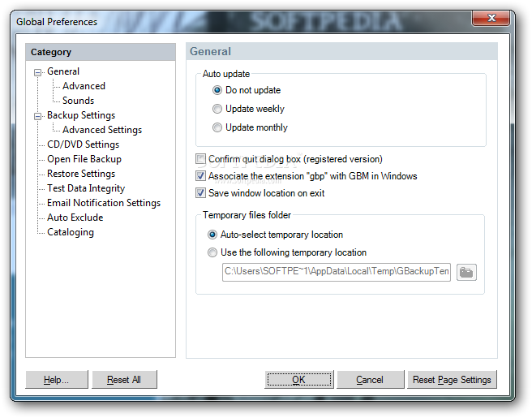
Task: Select the Update monthly option
Action: click(x=217, y=127)
